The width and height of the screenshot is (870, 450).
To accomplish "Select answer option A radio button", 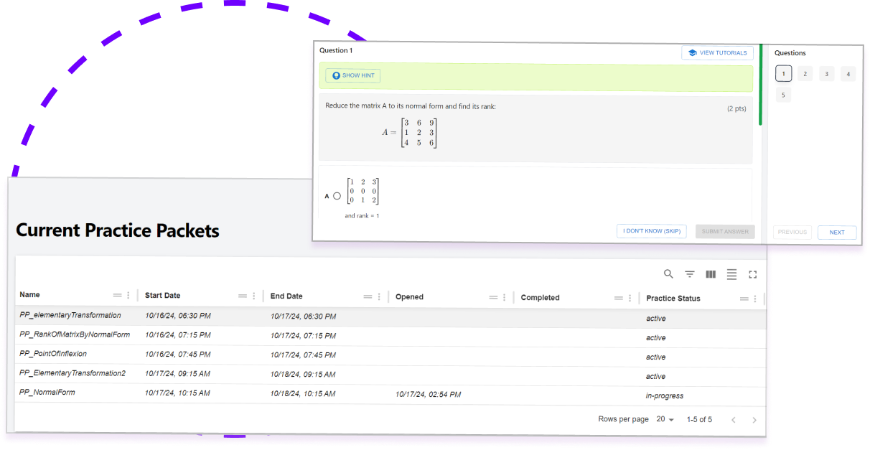I will pyautogui.click(x=337, y=196).
